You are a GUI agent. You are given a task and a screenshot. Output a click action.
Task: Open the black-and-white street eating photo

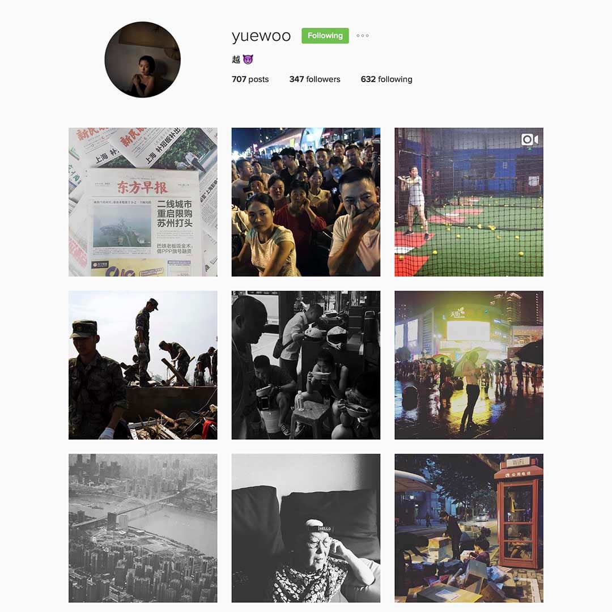[305, 365]
